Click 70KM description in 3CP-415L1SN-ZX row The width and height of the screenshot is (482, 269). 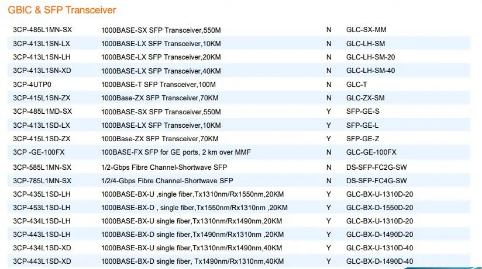coord(160,98)
